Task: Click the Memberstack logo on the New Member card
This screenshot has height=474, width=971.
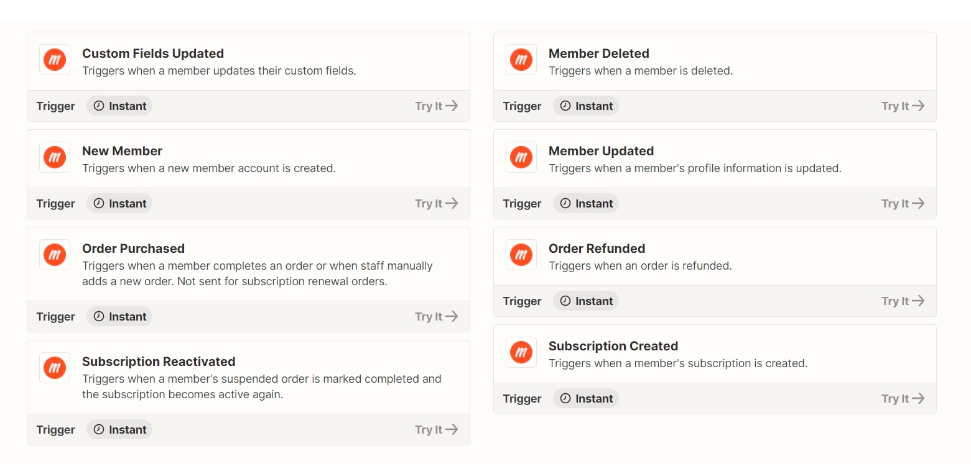Action: 54,157
